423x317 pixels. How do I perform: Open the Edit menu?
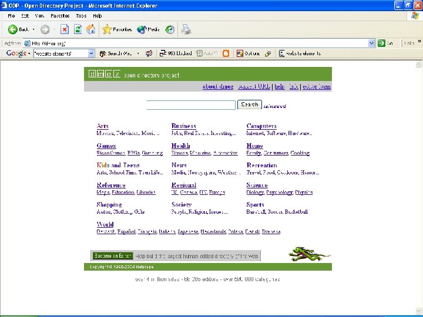[x=25, y=16]
